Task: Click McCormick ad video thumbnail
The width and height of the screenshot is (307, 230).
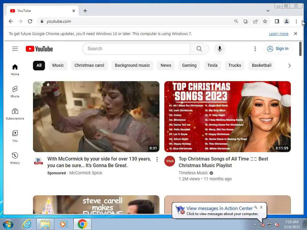Action: tap(96, 116)
